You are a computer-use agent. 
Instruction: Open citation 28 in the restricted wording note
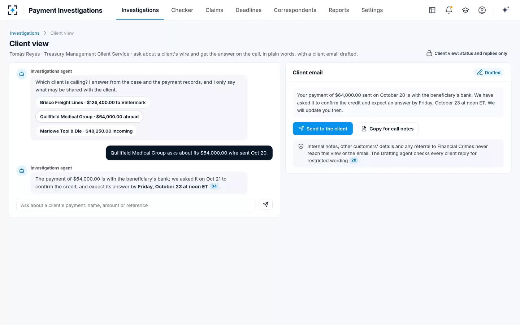point(354,160)
